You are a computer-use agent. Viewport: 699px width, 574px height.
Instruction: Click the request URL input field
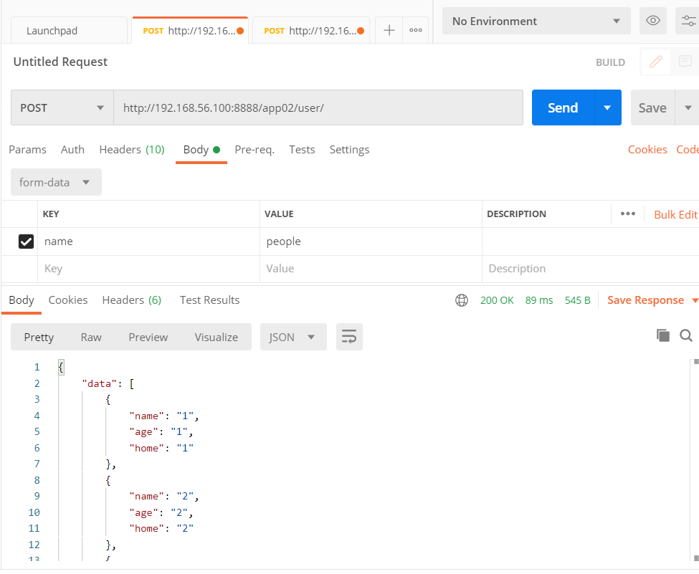[318, 107]
